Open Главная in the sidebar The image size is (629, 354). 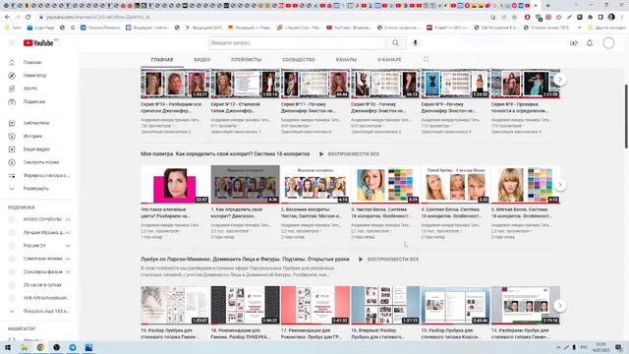(32, 62)
